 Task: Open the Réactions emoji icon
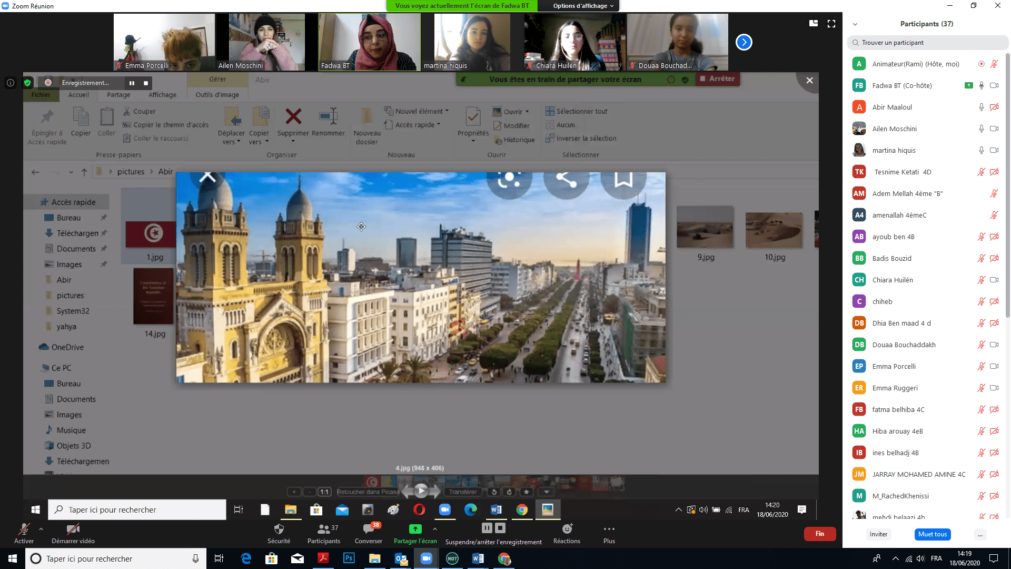point(567,529)
